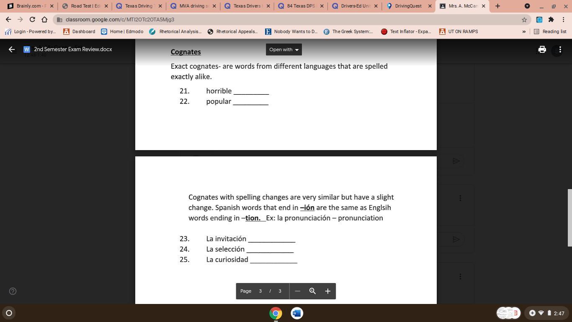Switch to the Road Test tab
572x322 pixels.
point(85,6)
